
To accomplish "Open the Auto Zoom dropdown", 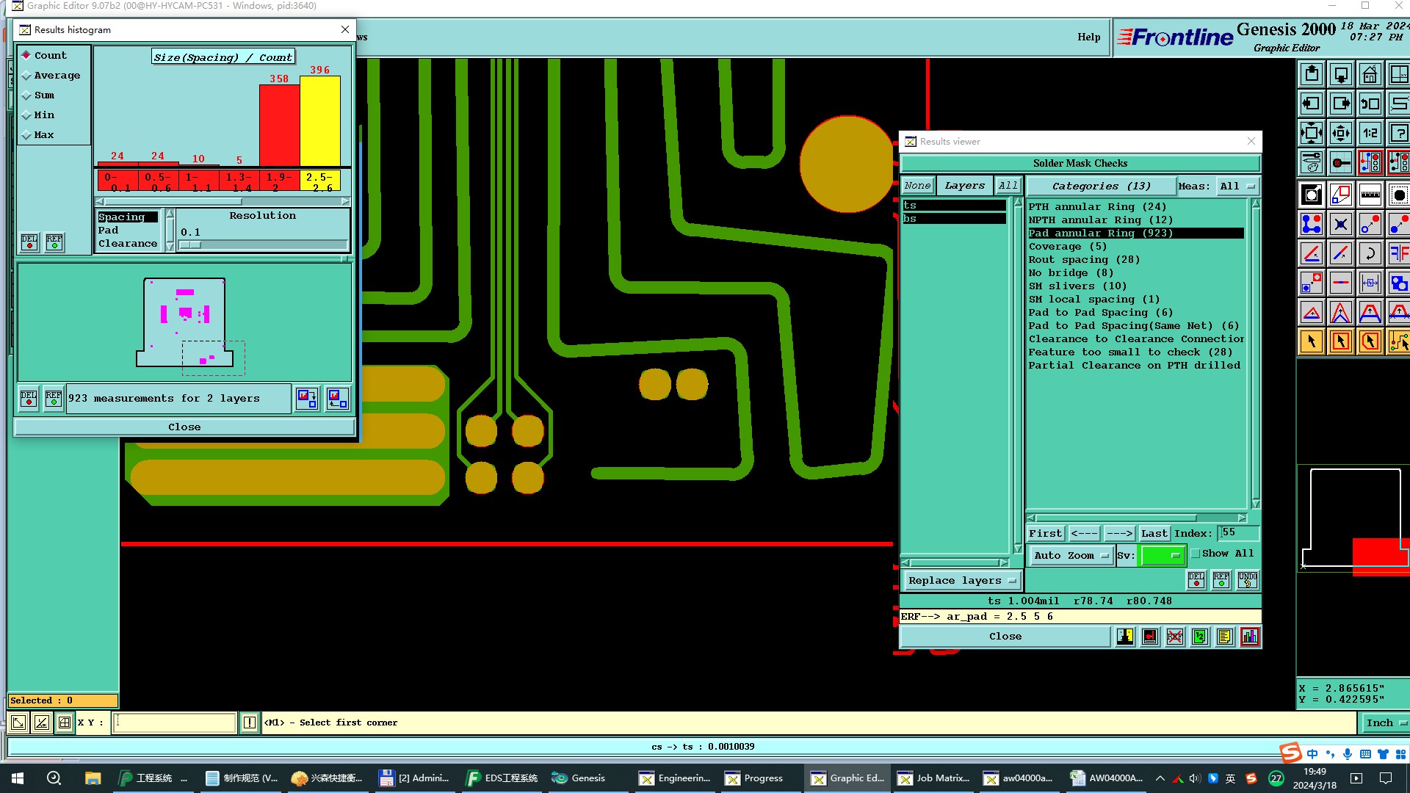I will point(1071,556).
